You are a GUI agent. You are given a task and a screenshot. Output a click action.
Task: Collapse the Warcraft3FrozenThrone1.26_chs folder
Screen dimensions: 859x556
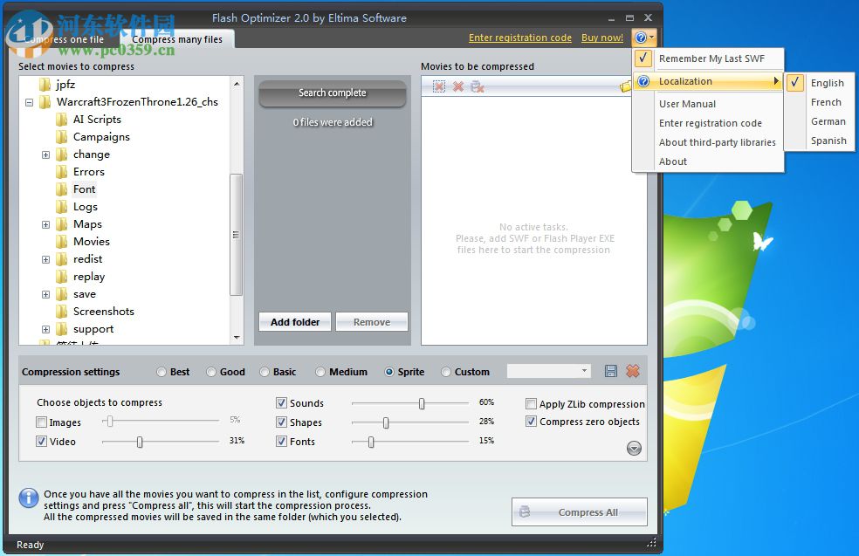click(x=29, y=102)
